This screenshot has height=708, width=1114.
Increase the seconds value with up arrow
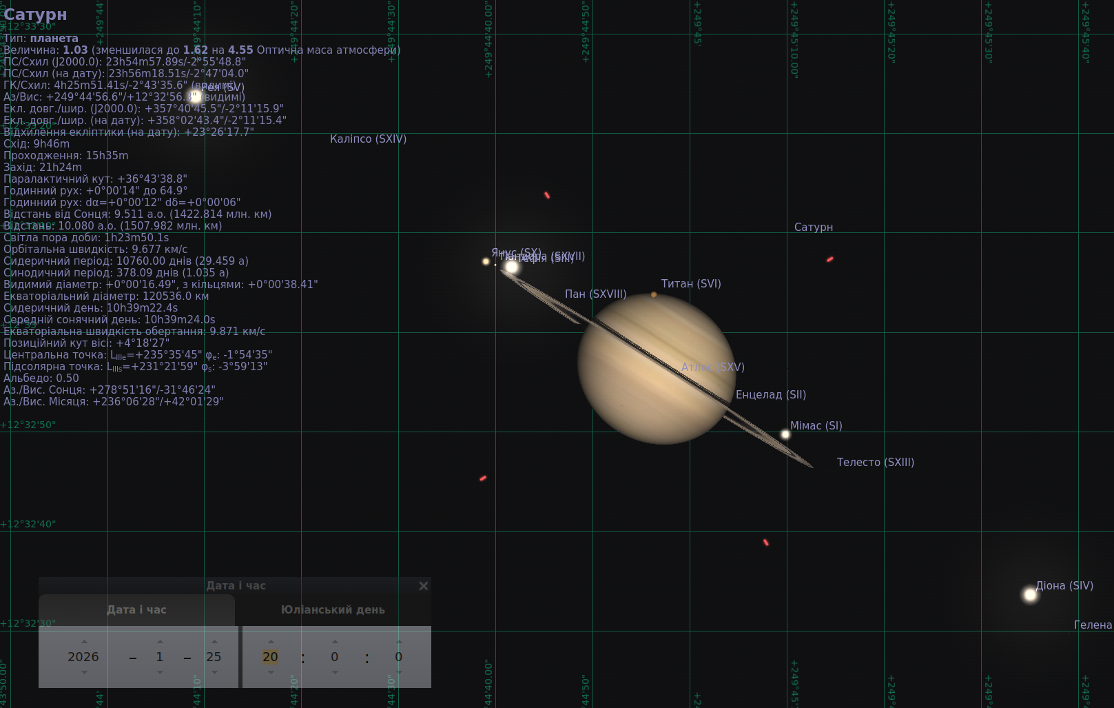tap(399, 642)
